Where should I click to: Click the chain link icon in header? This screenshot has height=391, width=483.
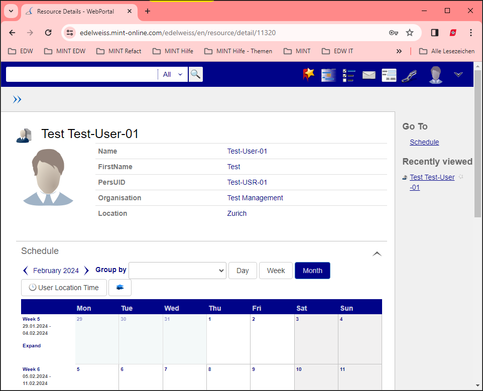coord(409,76)
